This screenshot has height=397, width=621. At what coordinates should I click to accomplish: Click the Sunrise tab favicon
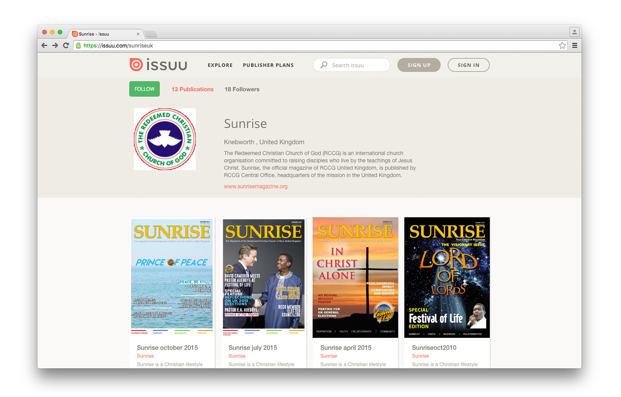pyautogui.click(x=75, y=34)
